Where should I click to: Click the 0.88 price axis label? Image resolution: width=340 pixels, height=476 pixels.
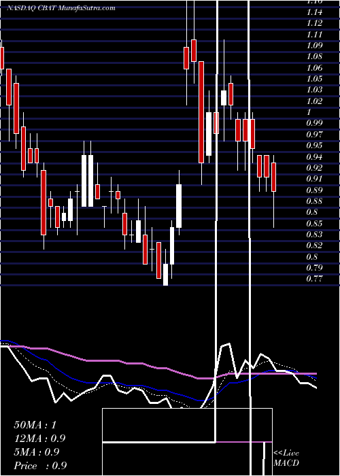pyautogui.click(x=314, y=201)
